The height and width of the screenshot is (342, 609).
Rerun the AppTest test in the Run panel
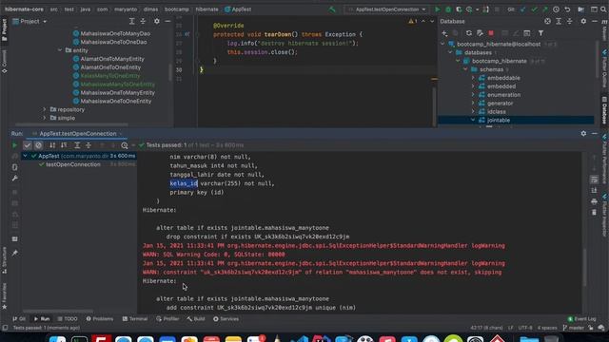pyautogui.click(x=15, y=145)
